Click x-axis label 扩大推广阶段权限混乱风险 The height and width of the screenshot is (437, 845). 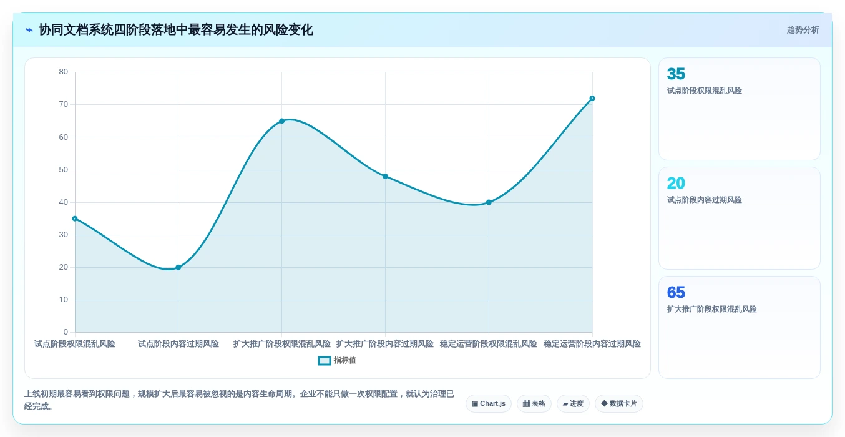click(282, 344)
